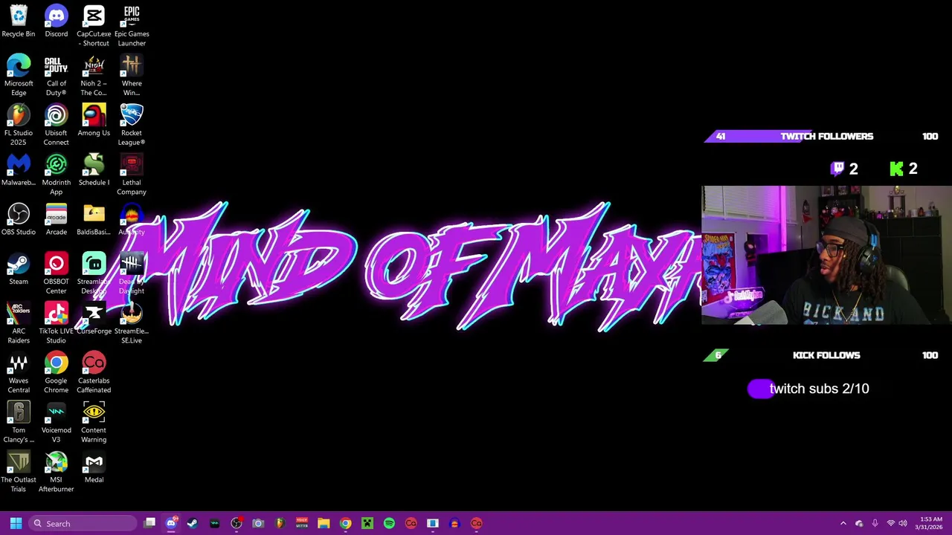This screenshot has height=535, width=952.
Task: Open Epic Games Launcher desktop icon
Action: [132, 25]
